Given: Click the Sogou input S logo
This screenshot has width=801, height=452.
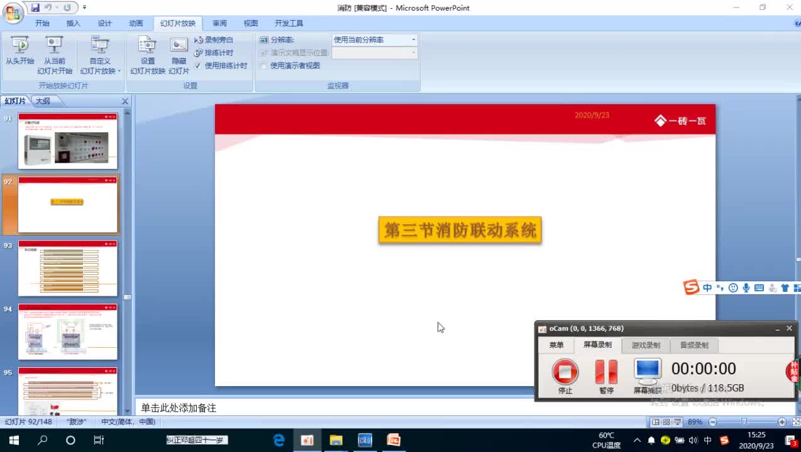Looking at the screenshot, I should click(x=692, y=288).
